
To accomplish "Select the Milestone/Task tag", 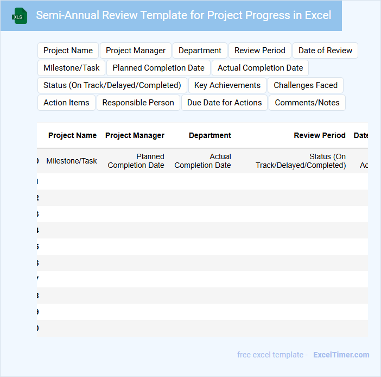I will 72,68.
